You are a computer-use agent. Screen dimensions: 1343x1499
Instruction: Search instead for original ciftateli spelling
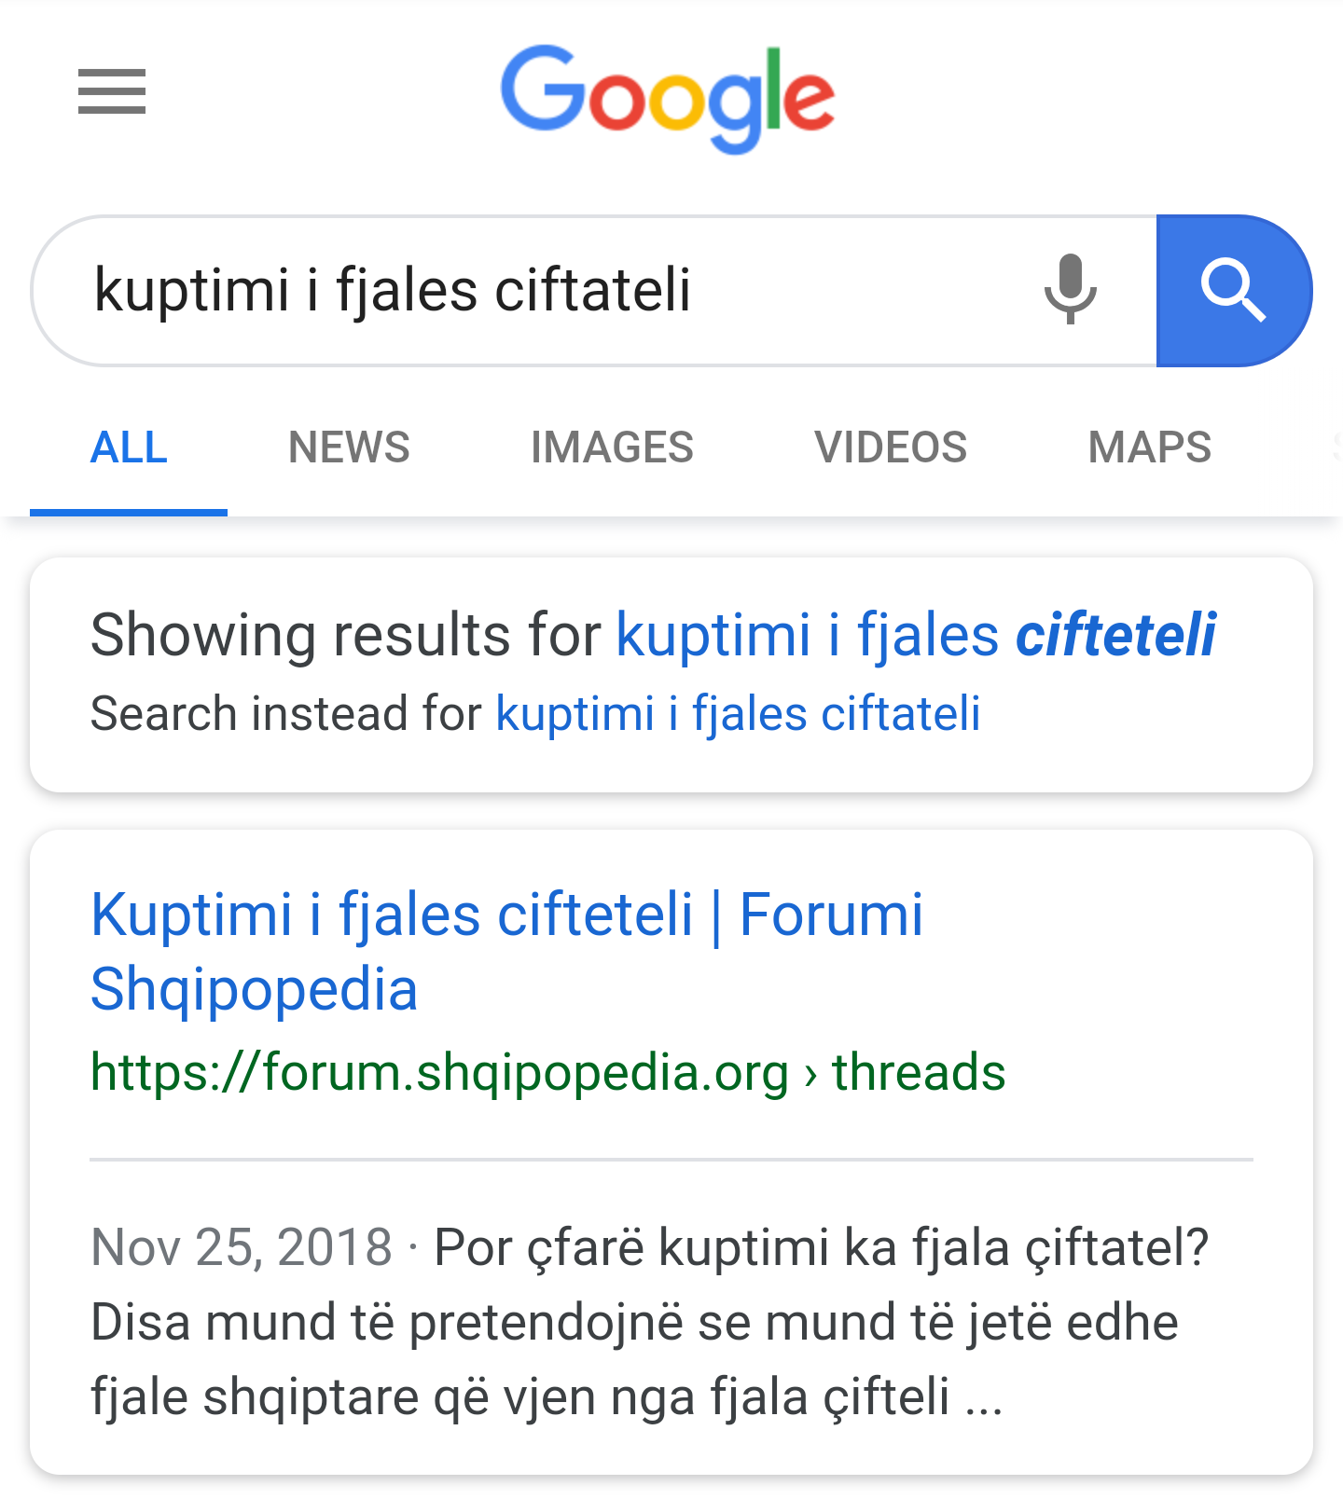tap(738, 714)
